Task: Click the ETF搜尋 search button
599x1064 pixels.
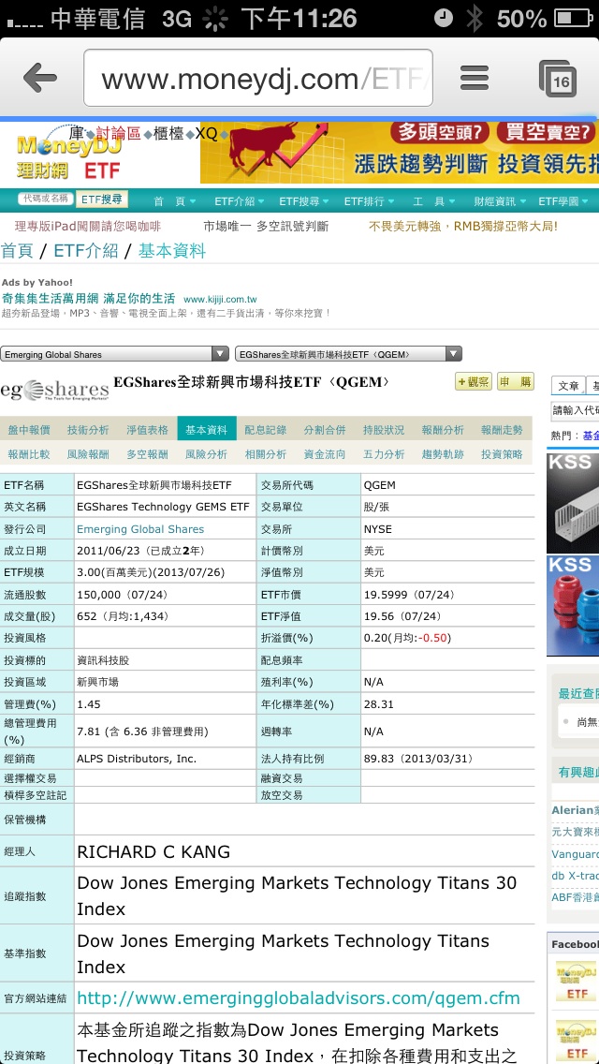Action: [102, 199]
